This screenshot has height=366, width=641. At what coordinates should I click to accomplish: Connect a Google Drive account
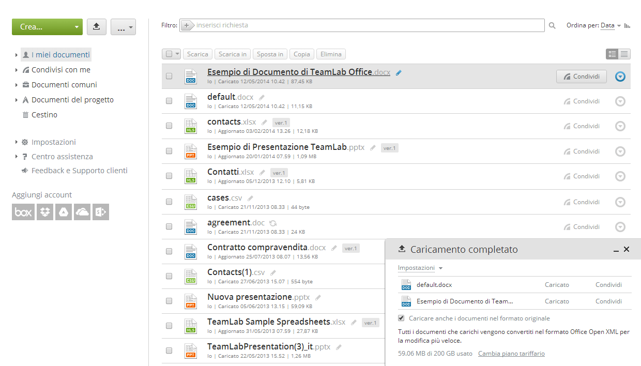tap(64, 212)
